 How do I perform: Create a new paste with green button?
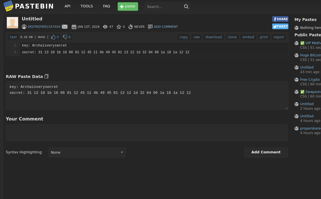pyautogui.click(x=128, y=7)
